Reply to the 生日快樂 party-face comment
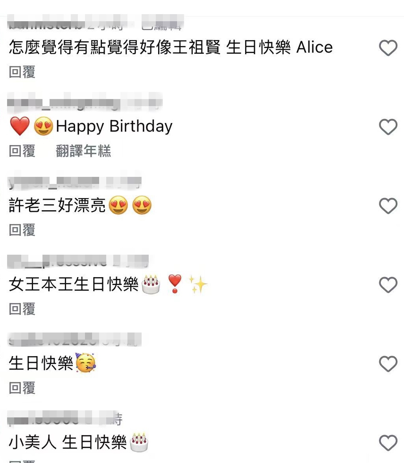 pos(22,388)
